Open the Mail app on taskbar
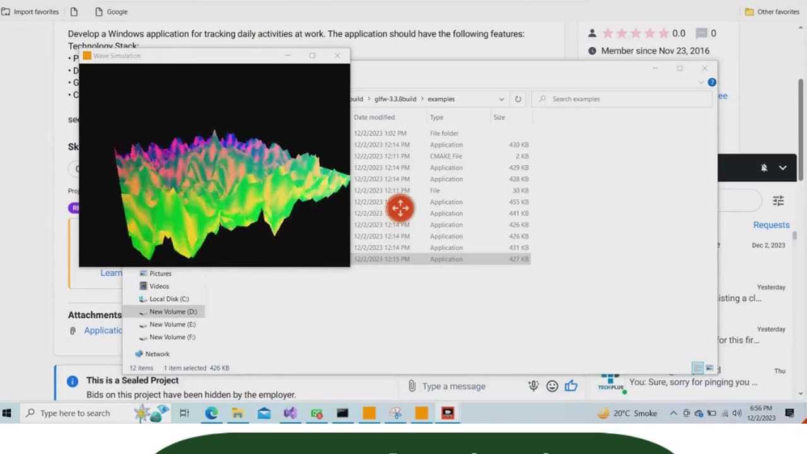807x454 pixels. coord(264,413)
